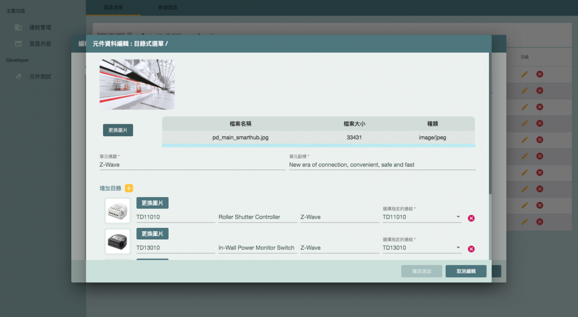Image resolution: width=578 pixels, height=317 pixels.
Task: Click the 連結管理 sidebar icon
Action: tap(18, 27)
